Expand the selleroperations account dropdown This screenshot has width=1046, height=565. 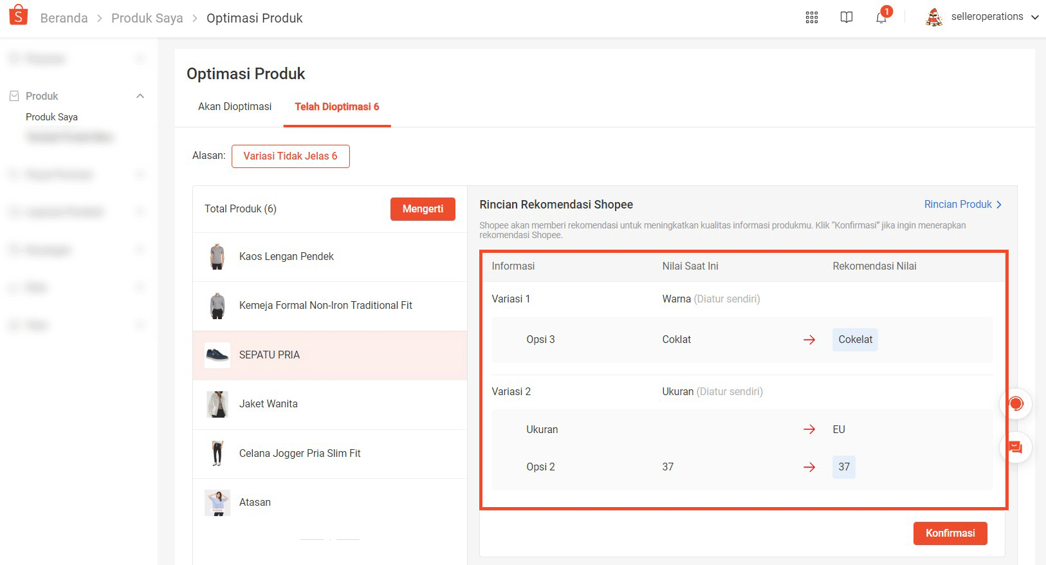pyautogui.click(x=1034, y=17)
